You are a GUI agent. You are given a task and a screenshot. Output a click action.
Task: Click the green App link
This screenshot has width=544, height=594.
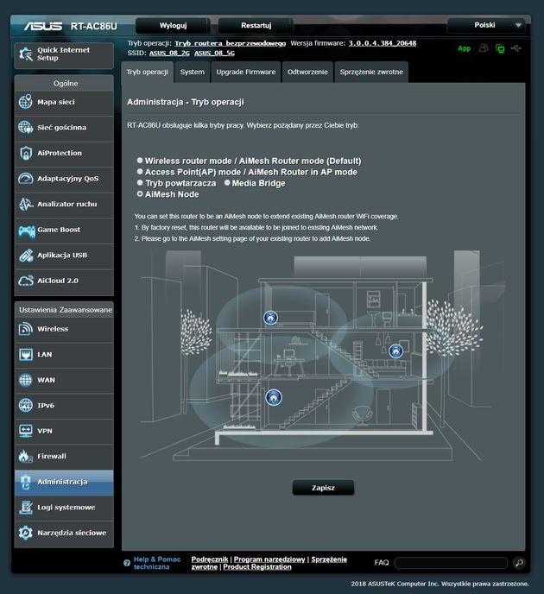[464, 48]
